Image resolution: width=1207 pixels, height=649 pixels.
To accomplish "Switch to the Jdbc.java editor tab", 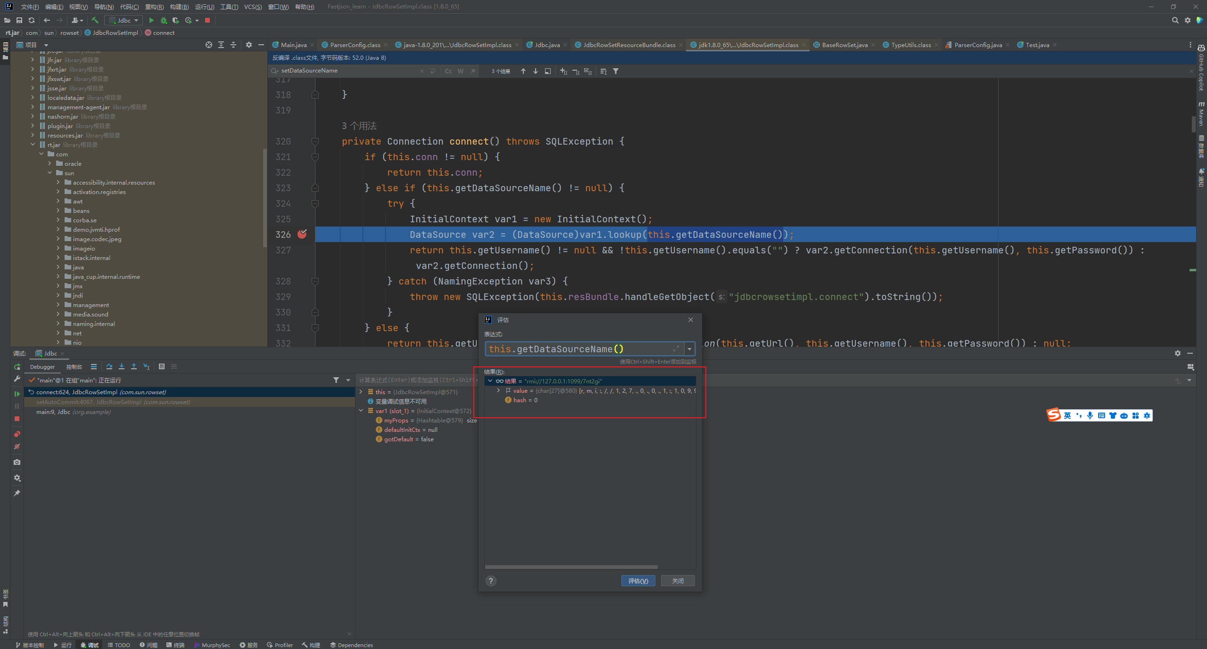I will (x=547, y=45).
